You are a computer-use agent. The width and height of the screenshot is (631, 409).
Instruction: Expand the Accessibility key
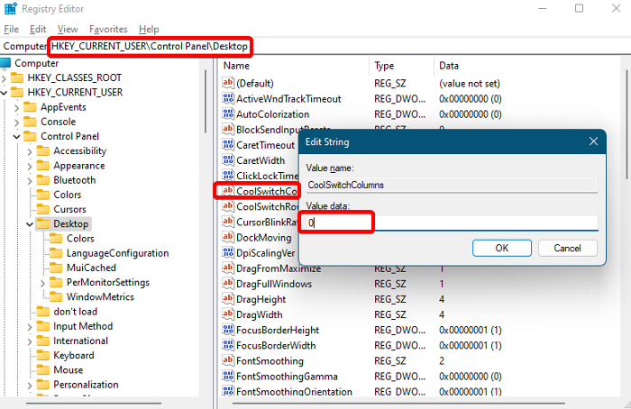coord(30,151)
